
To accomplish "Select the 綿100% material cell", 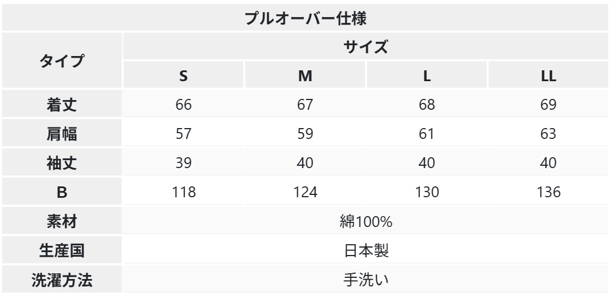I will click(366, 222).
